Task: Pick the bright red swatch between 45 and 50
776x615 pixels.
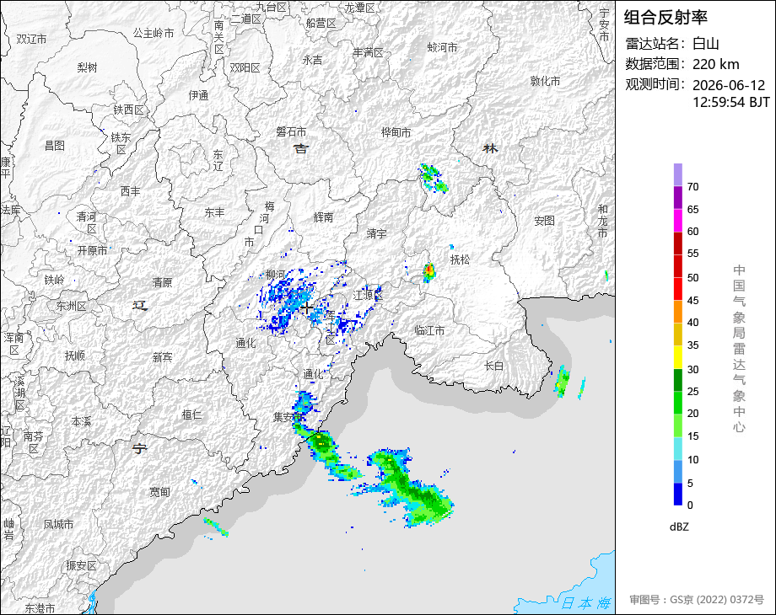Action: (x=677, y=288)
